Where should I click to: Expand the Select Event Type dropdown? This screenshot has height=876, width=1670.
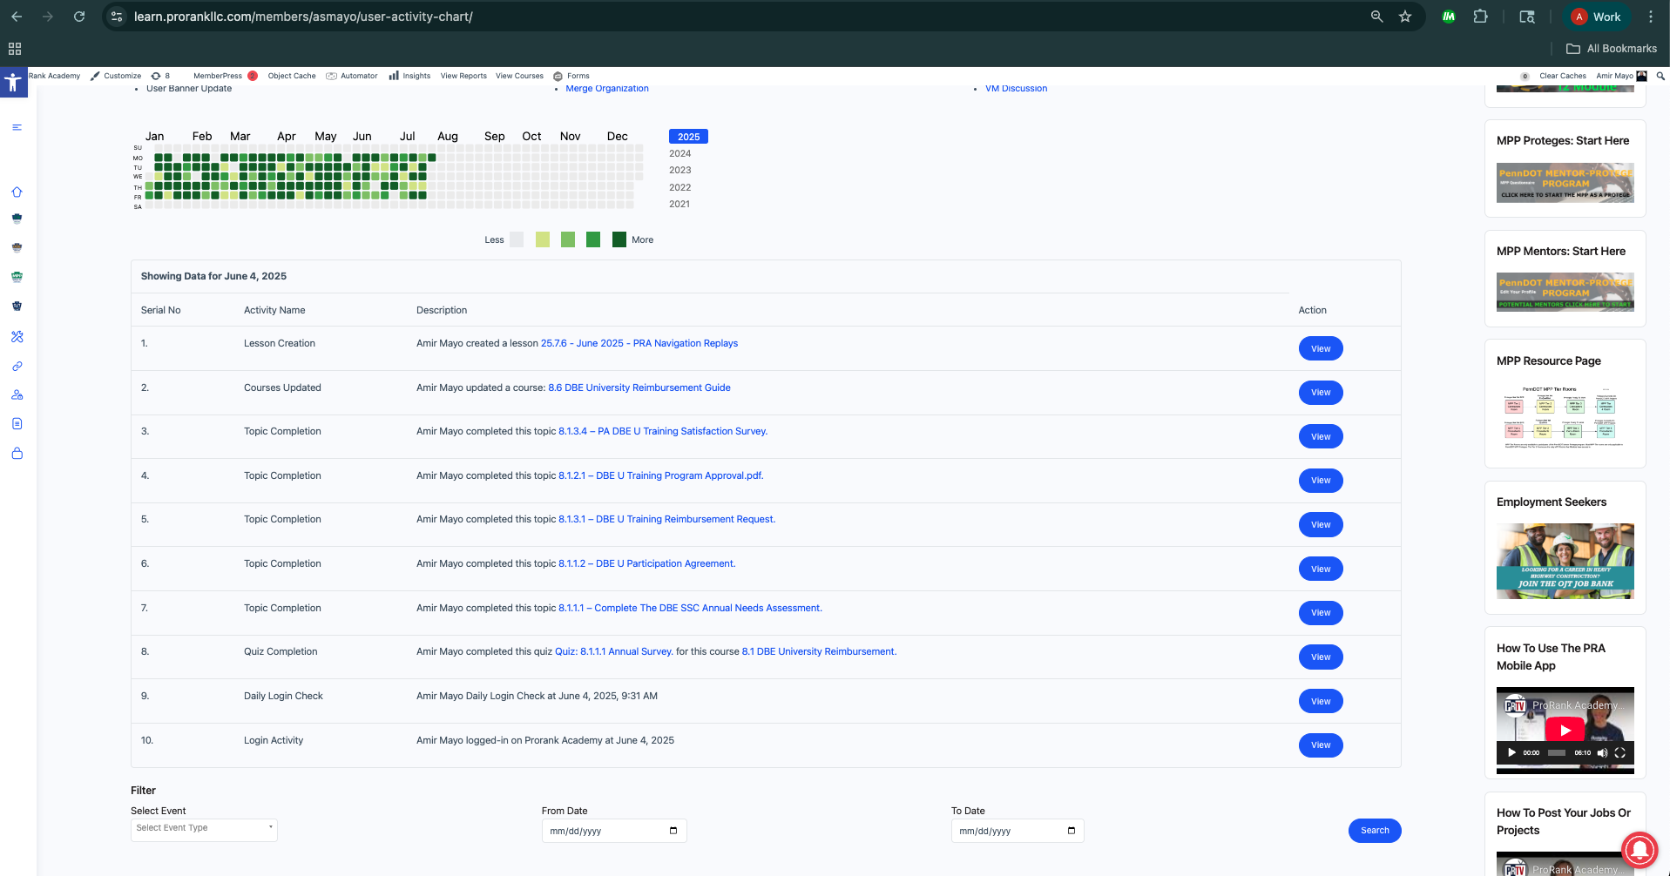pos(204,829)
